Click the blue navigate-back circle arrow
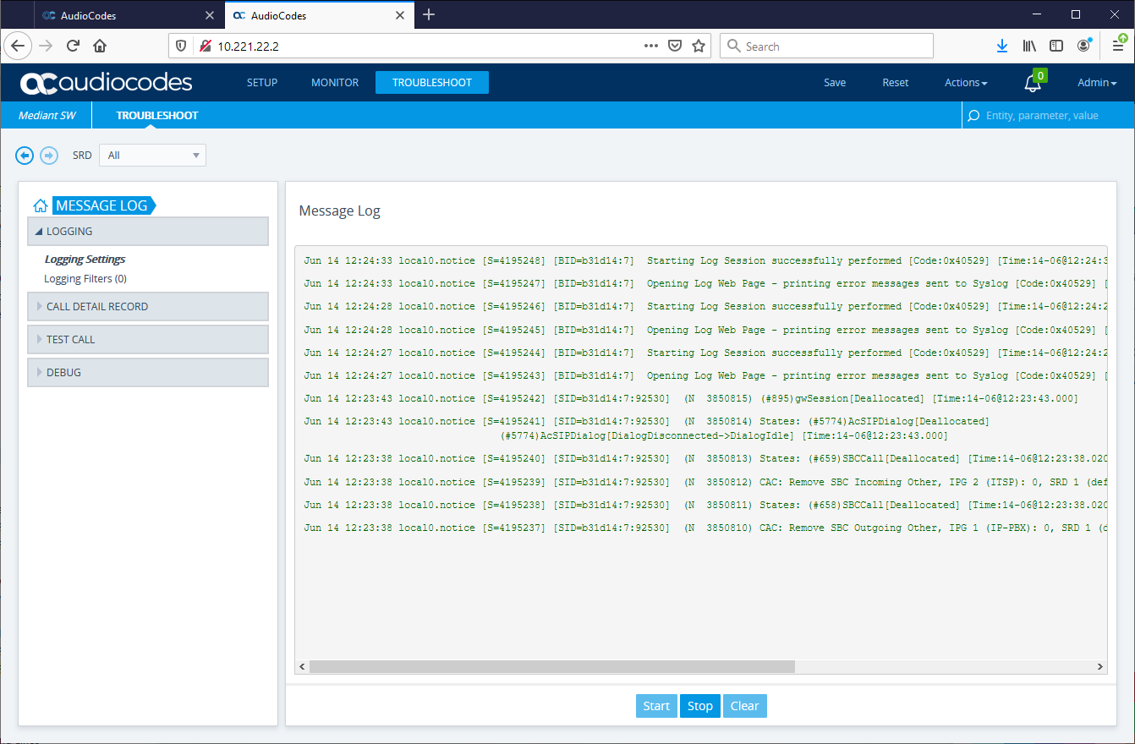 click(25, 156)
